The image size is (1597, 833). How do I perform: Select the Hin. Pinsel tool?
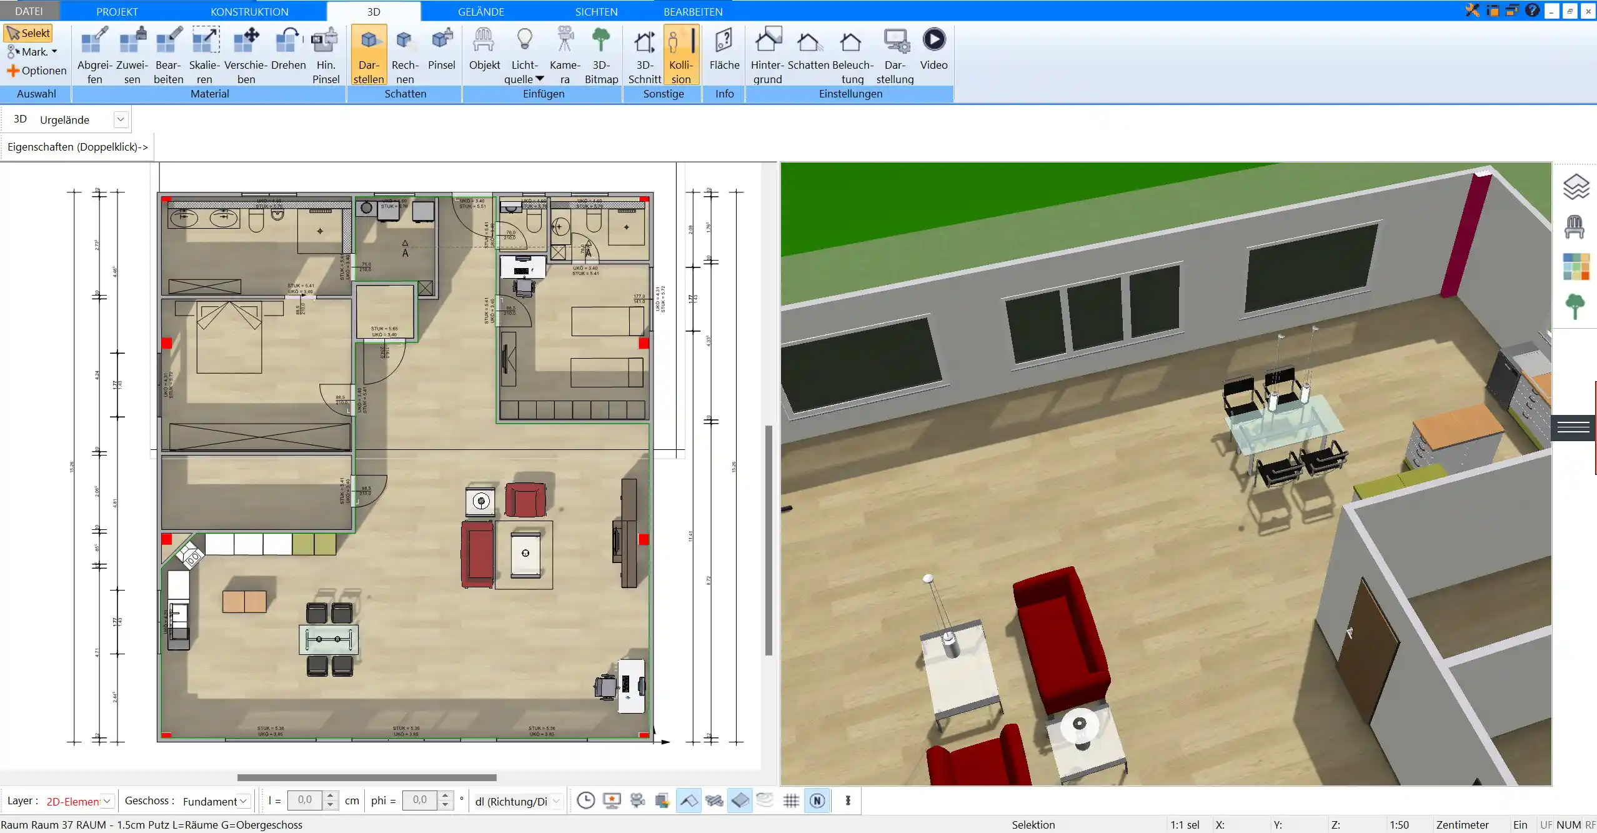click(x=326, y=55)
